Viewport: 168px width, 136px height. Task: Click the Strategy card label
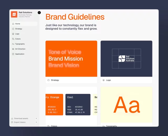click(55, 80)
